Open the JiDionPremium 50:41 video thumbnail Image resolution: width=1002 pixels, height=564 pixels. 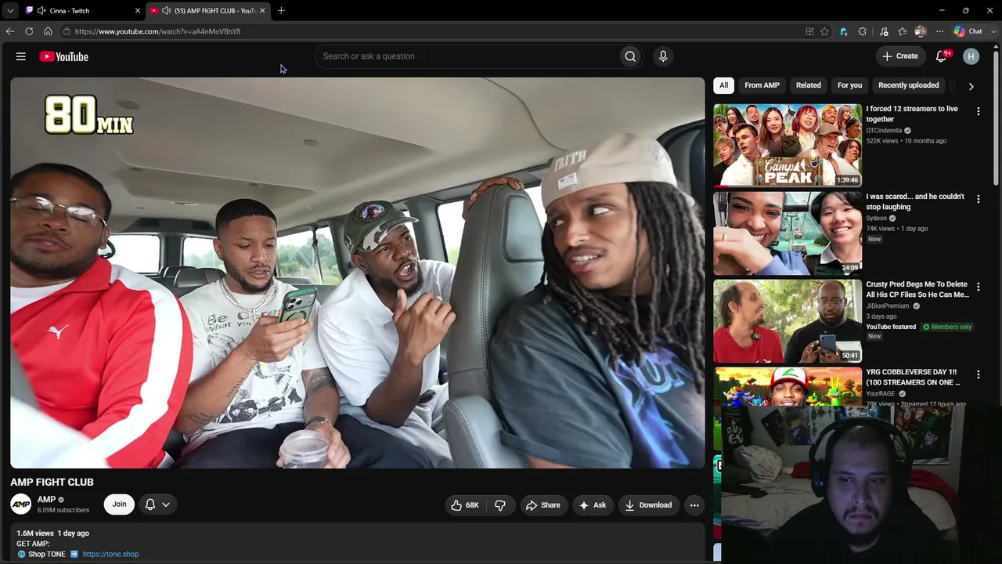click(788, 320)
